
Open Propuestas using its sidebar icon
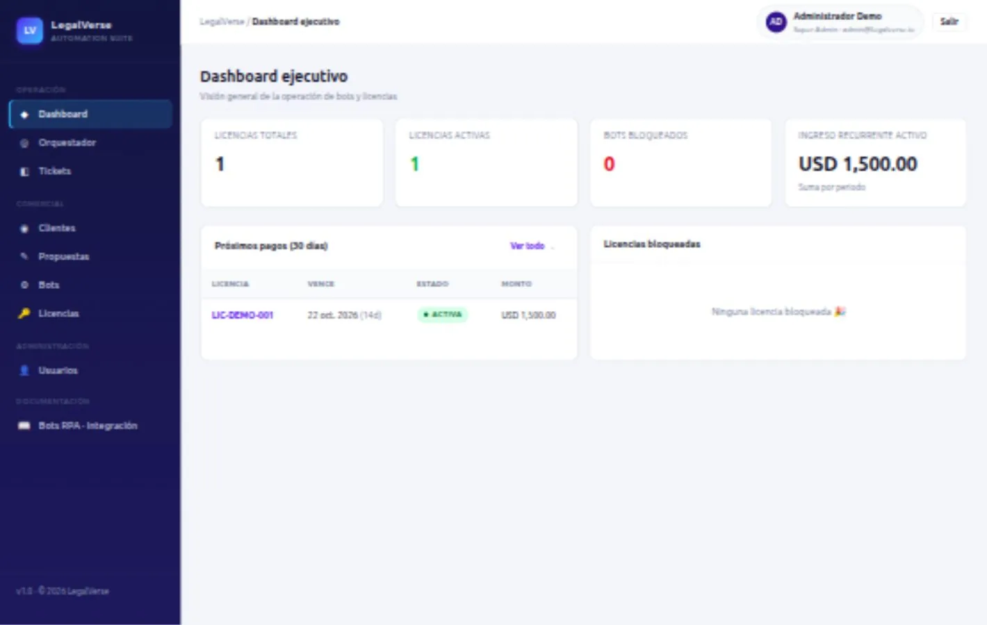coord(24,257)
